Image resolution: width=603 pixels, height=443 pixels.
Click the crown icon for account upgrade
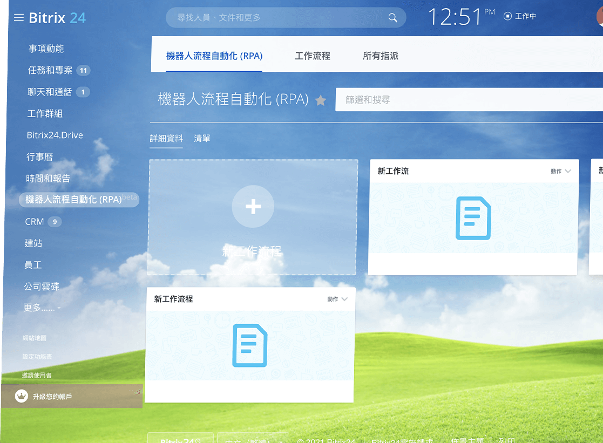point(22,396)
